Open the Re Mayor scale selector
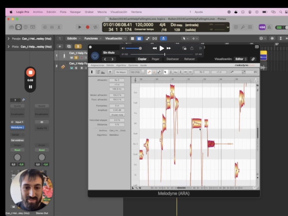Viewport: 288px width, 216px height. coord(121,72)
